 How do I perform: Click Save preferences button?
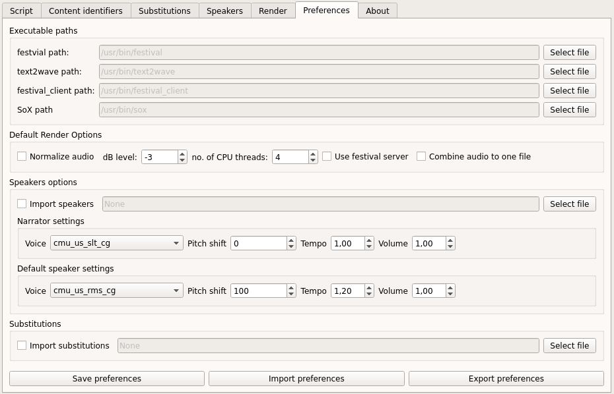(107, 378)
